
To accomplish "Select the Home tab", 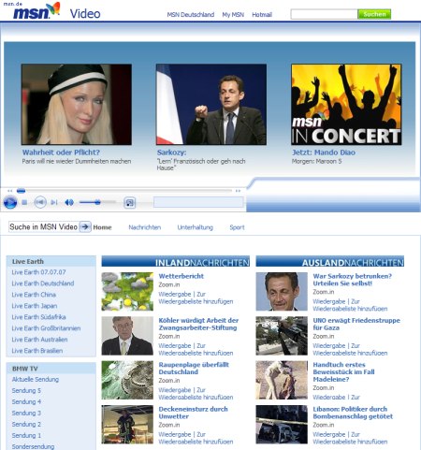I will coord(102,227).
